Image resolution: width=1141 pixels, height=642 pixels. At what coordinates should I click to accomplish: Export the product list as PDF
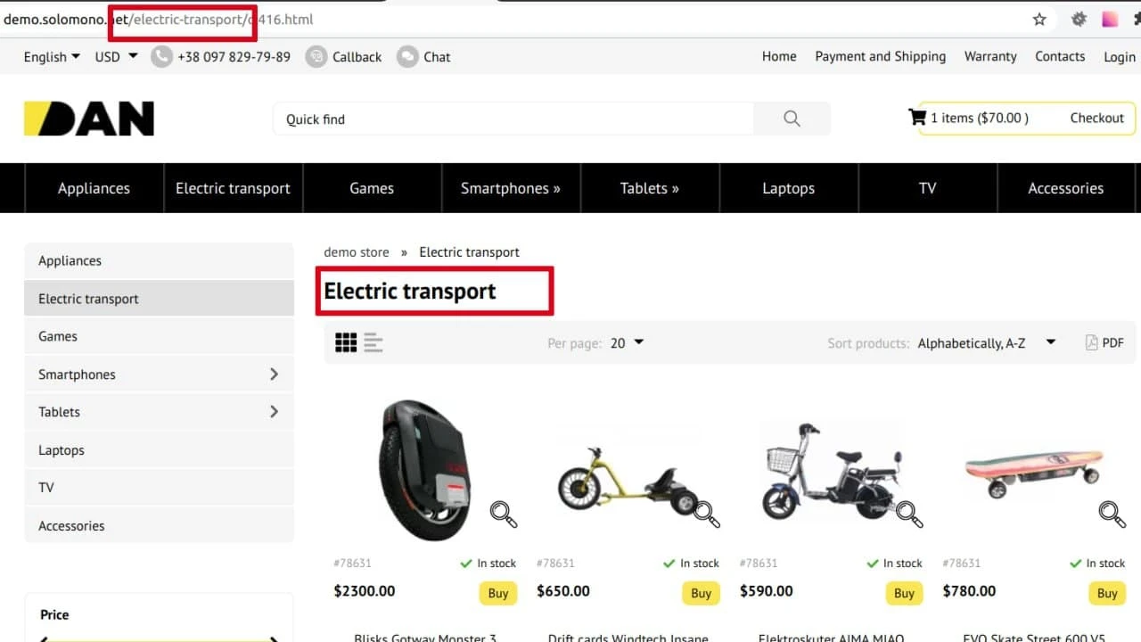[x=1104, y=342]
